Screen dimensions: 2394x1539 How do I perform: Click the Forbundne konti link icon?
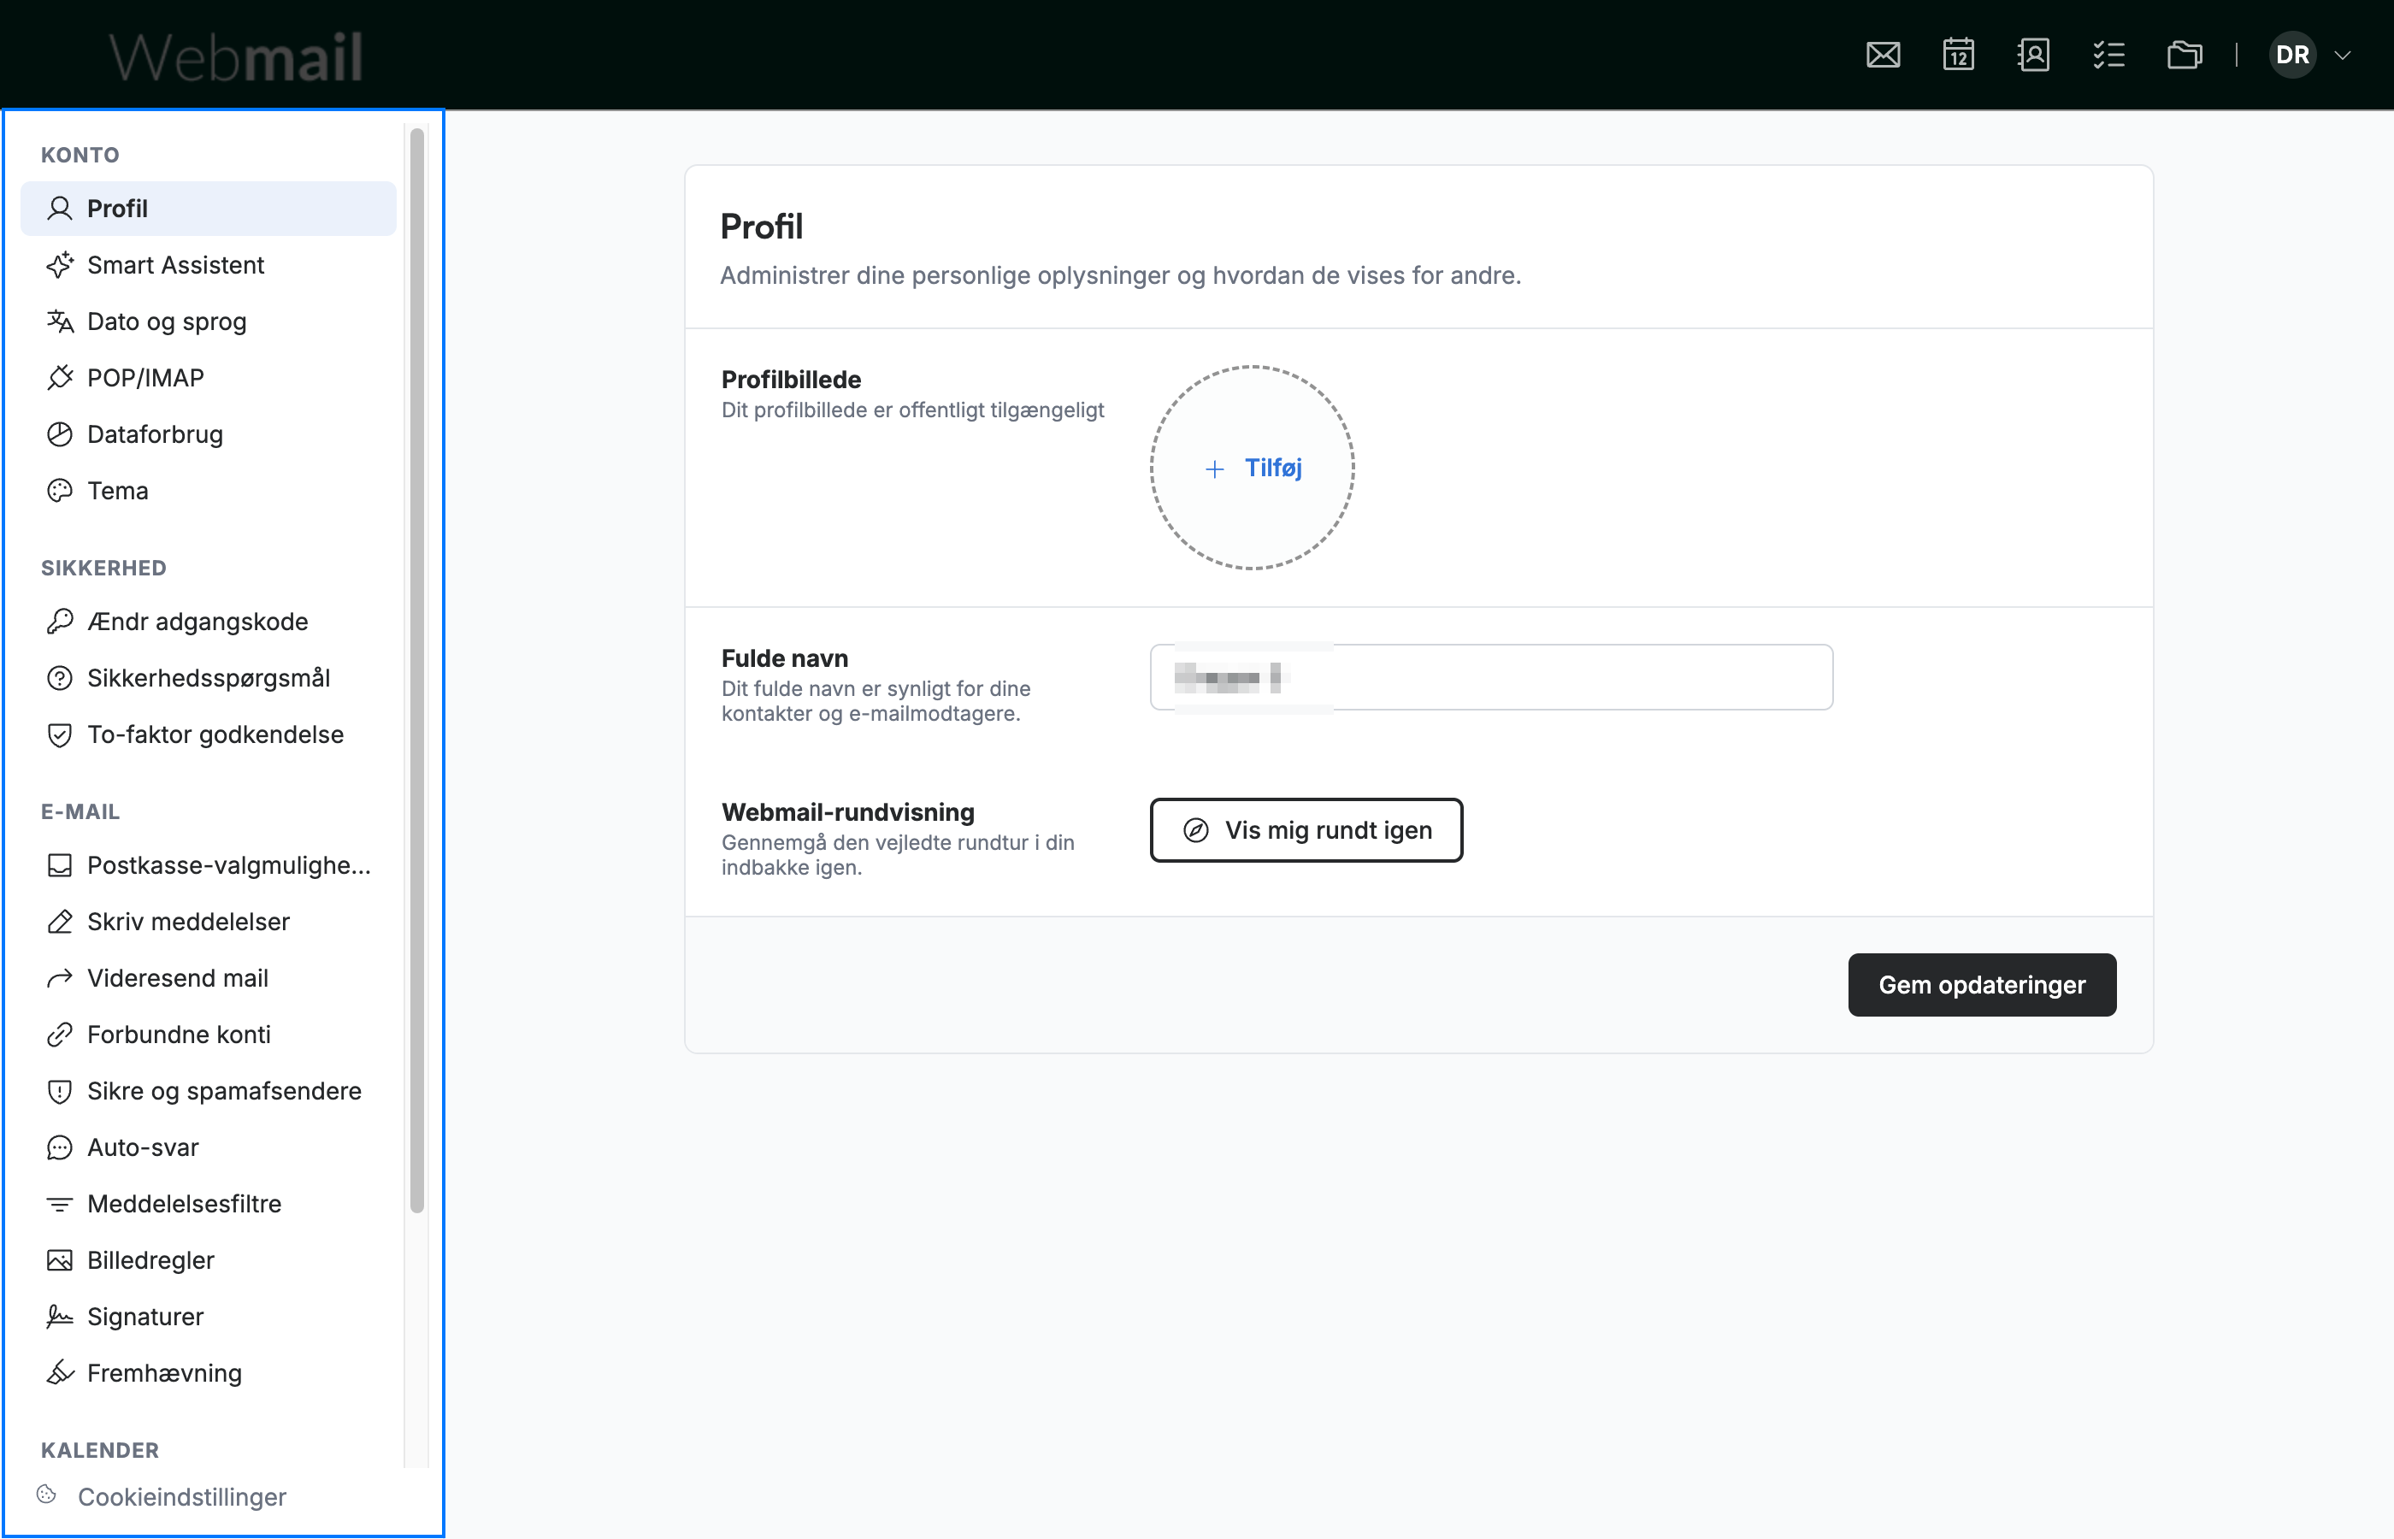pos(60,1035)
